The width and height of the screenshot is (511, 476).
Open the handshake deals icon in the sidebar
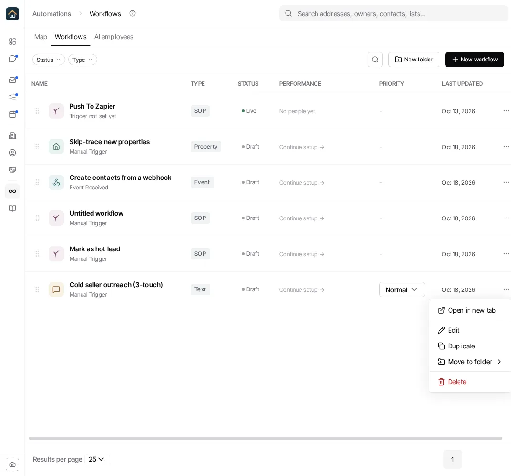coord(12,170)
